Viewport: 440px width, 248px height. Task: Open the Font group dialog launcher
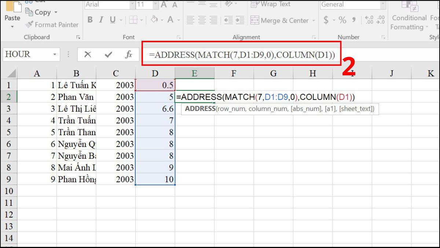pos(179,37)
